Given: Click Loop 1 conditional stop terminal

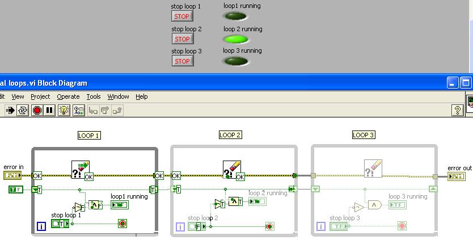Looking at the screenshot, I should coord(122,224).
